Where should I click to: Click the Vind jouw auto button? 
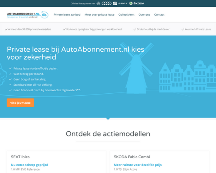click(x=20, y=103)
